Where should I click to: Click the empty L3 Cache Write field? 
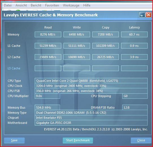click(x=77, y=68)
